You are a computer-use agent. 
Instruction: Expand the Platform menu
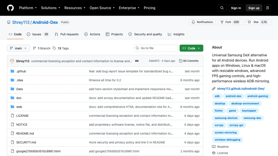[x=28, y=8]
